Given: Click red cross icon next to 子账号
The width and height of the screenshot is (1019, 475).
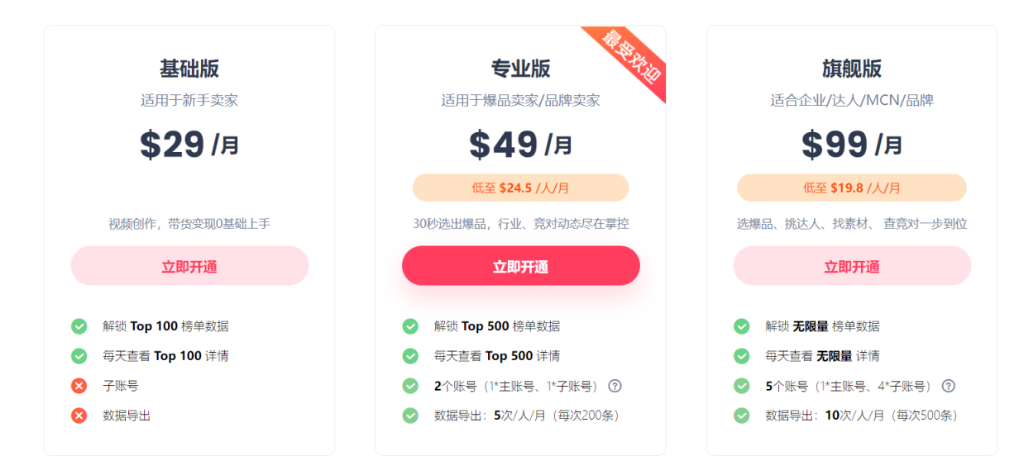Looking at the screenshot, I should click(79, 386).
